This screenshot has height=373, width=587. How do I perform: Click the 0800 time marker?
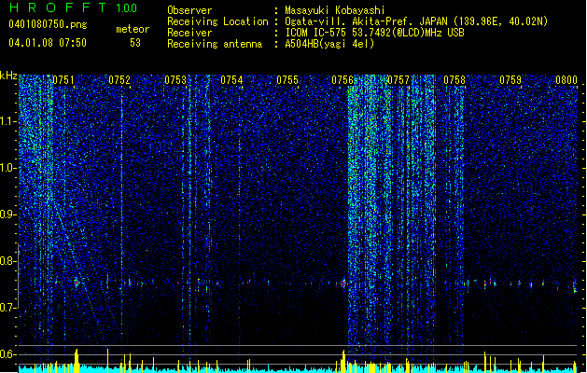(x=566, y=80)
